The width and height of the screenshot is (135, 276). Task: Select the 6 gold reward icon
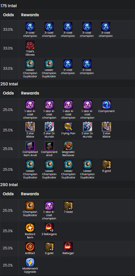[107, 164]
